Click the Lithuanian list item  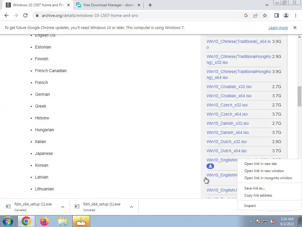pos(44,189)
